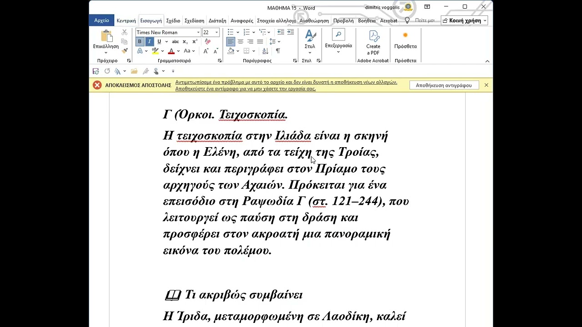Toggle justify alignment
The image size is (582, 327).
pyautogui.click(x=260, y=41)
